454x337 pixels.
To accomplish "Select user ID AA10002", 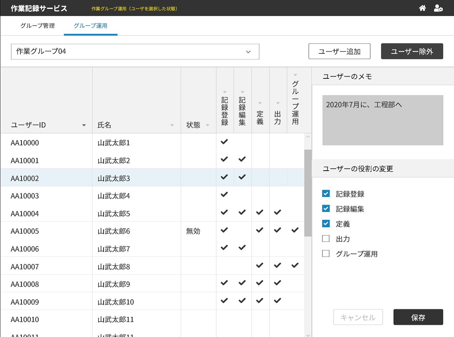I will [25, 178].
